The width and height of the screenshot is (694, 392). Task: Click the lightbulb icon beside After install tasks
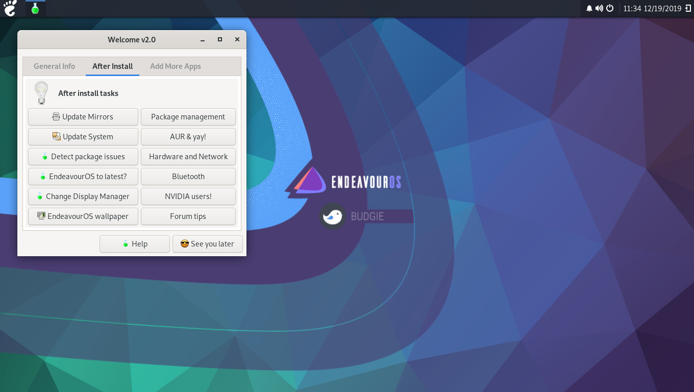click(41, 93)
